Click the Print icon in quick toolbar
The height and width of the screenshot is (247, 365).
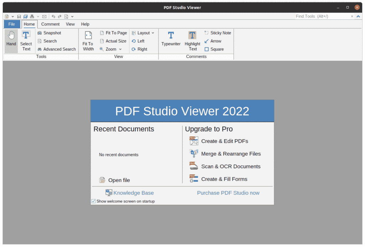(x=32, y=16)
